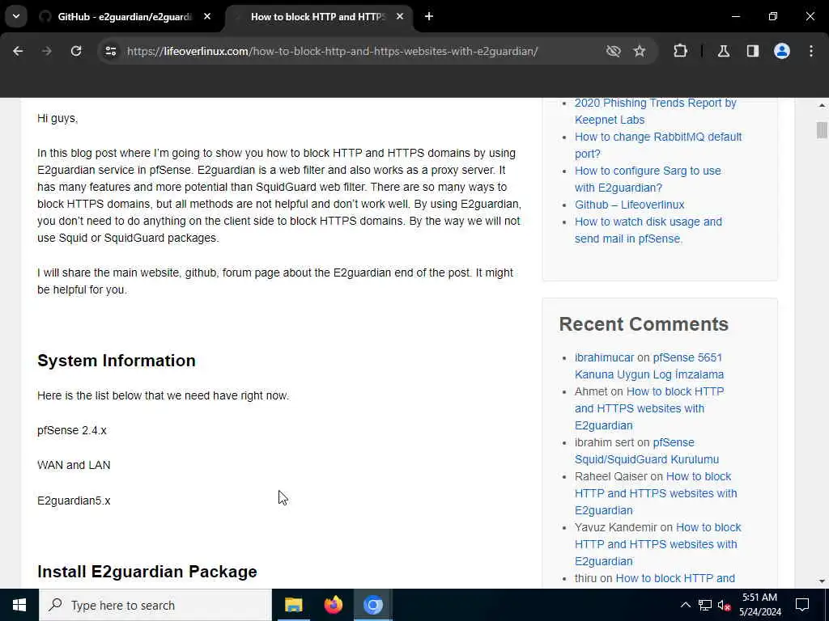Close the How to block HTTP tab

point(400,17)
